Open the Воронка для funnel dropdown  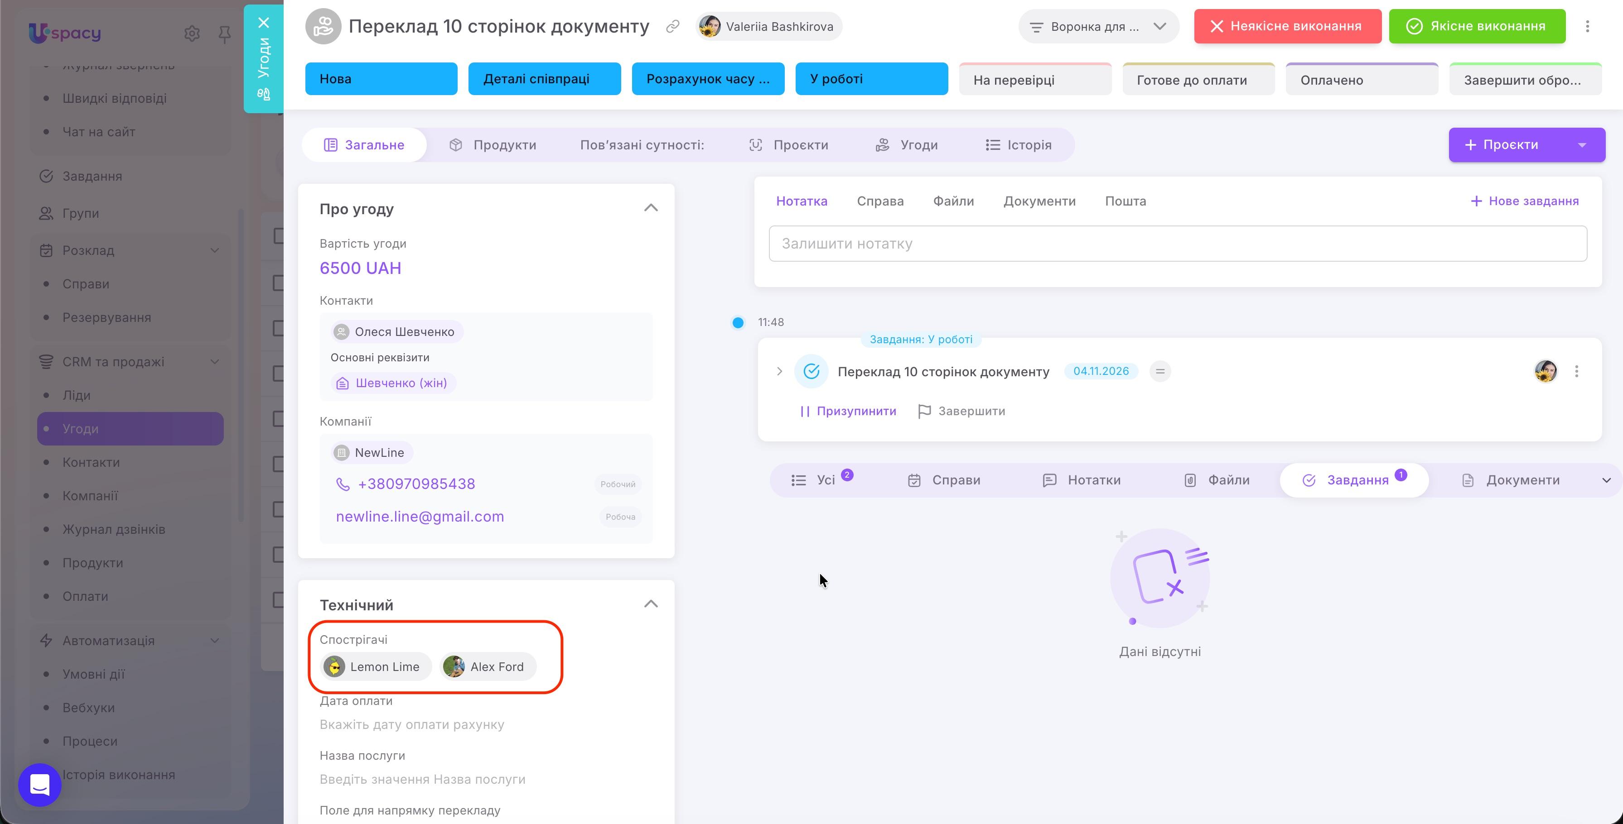point(1098,26)
